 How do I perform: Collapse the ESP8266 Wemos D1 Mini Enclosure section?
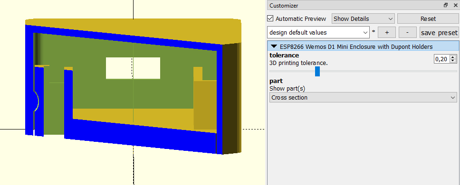pos(274,46)
